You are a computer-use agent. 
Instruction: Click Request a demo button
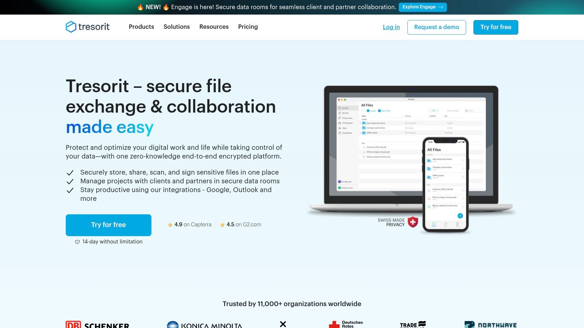[x=437, y=27]
